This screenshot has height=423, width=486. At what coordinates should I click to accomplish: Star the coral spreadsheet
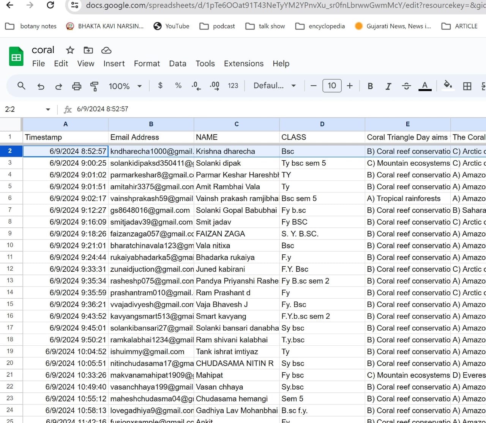point(70,50)
